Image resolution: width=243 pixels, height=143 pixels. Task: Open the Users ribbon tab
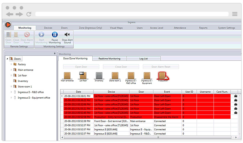pyautogui.click(x=139, y=28)
